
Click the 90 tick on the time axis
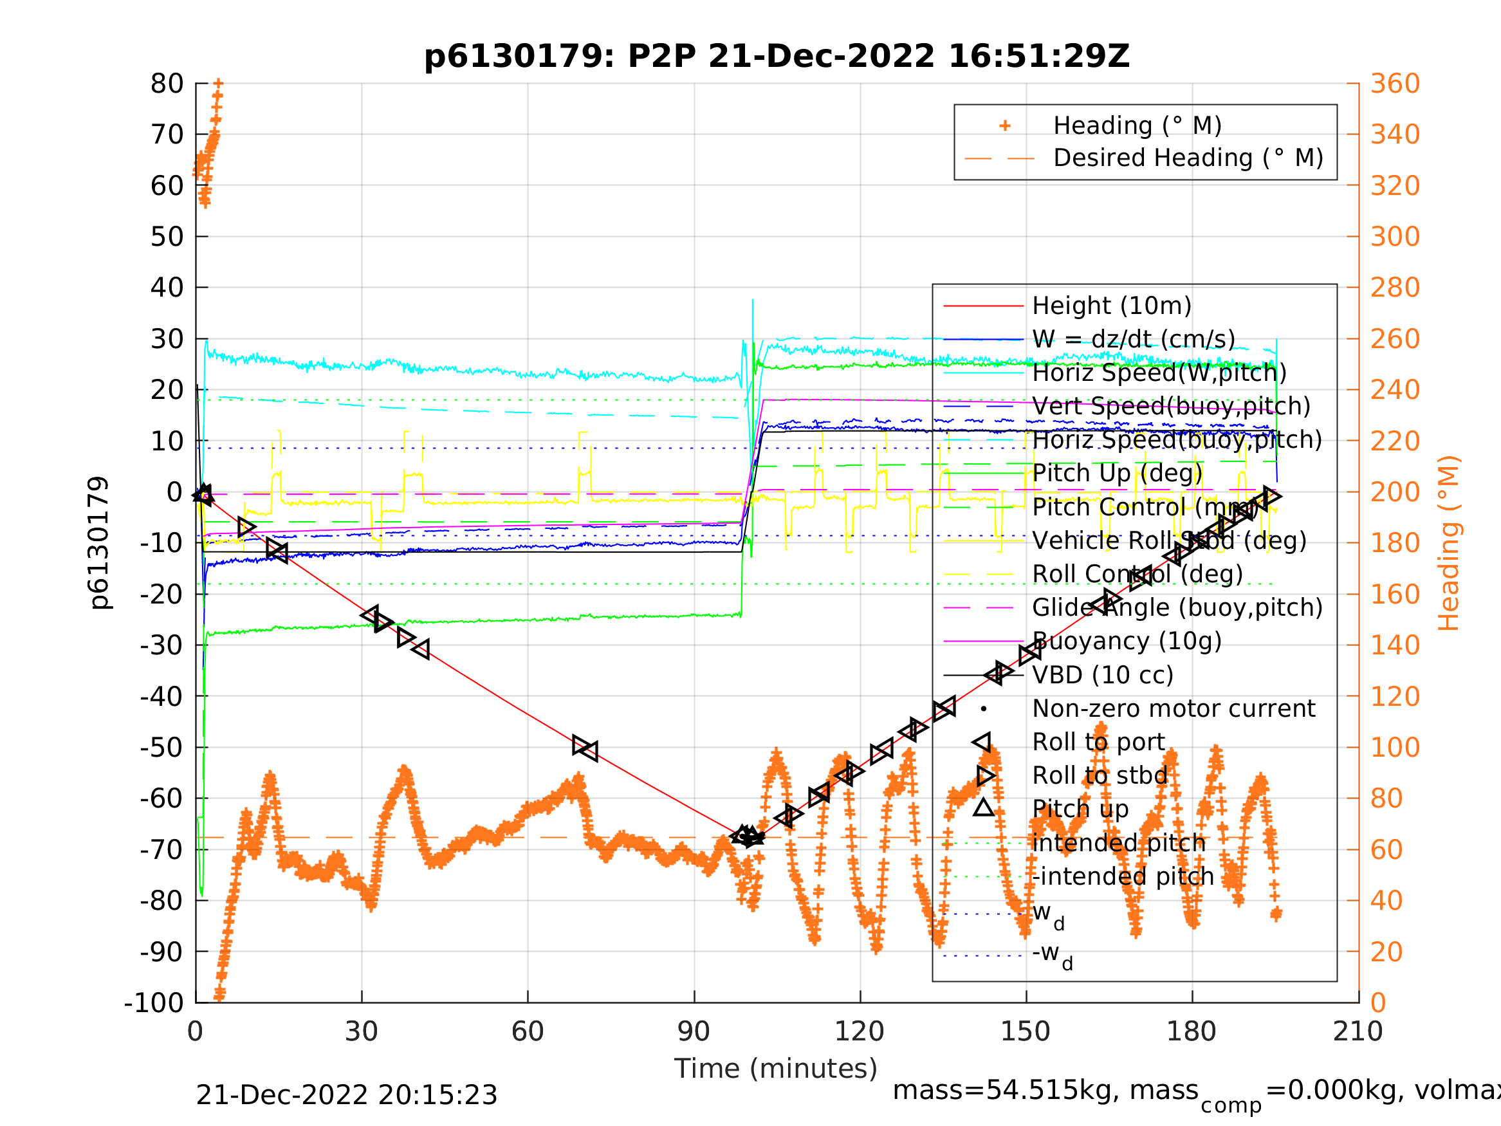(694, 1032)
